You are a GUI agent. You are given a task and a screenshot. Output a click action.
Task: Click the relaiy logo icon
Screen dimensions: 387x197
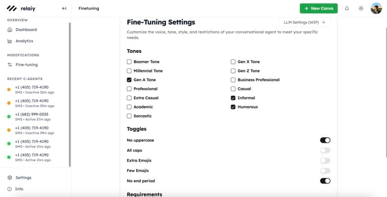pyautogui.click(x=12, y=8)
